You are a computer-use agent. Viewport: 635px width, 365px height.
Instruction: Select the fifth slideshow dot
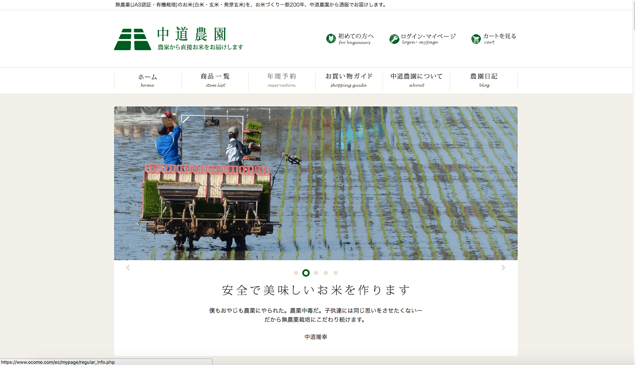click(x=336, y=273)
